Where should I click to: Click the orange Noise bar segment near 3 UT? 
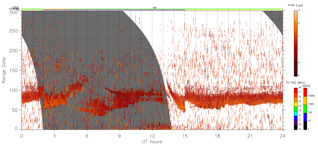[50, 9]
